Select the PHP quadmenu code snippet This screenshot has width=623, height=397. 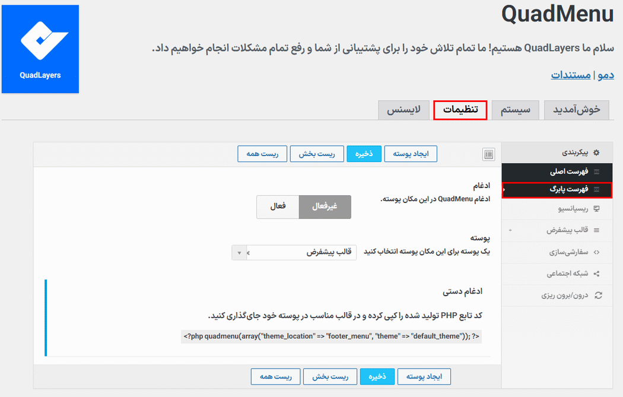(331, 336)
